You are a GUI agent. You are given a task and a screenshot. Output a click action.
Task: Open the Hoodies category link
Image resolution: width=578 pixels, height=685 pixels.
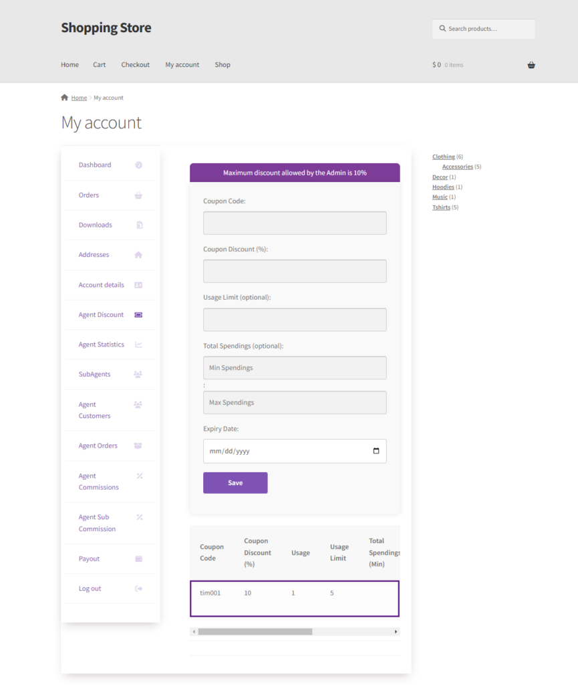click(443, 187)
